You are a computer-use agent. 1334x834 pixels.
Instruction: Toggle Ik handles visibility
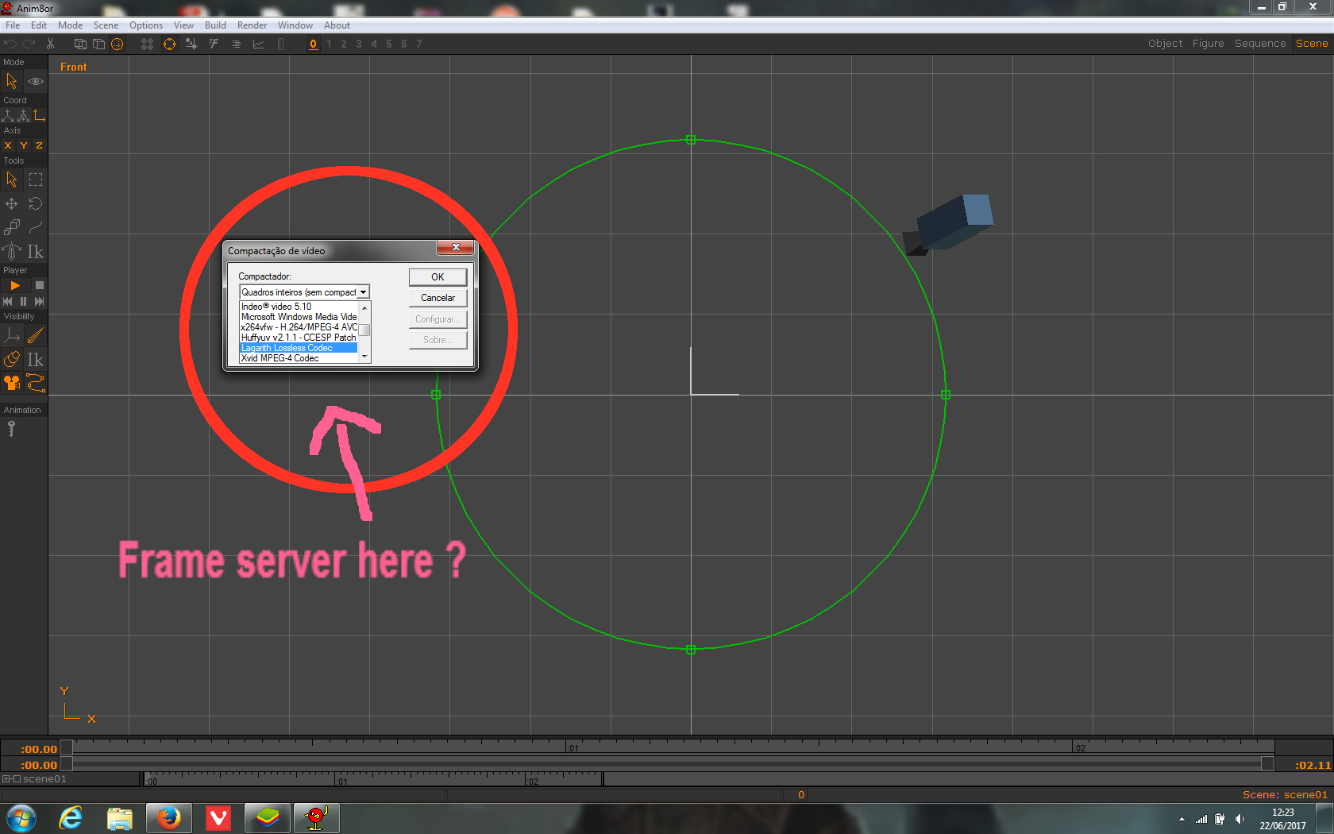click(36, 360)
